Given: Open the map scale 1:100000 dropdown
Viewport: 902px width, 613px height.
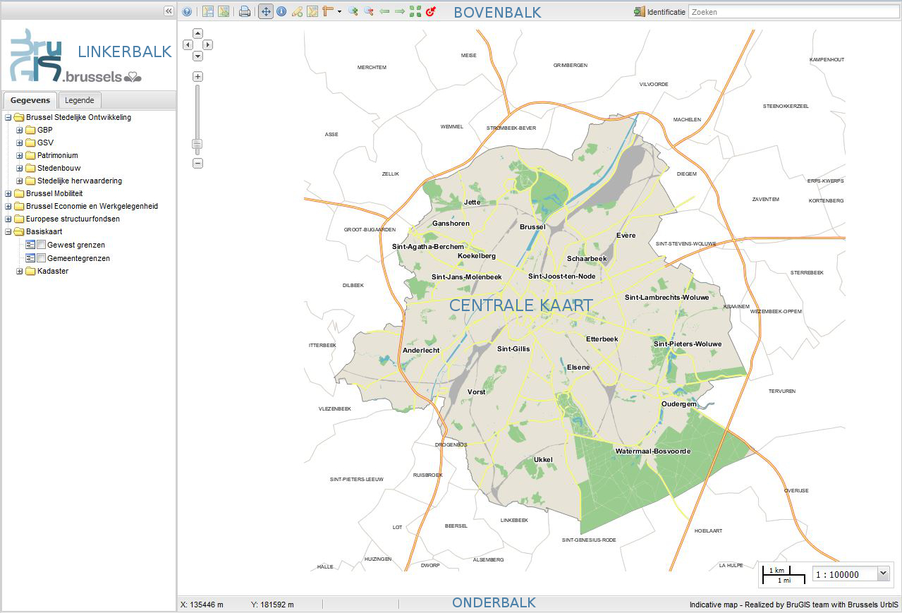Looking at the screenshot, I should pyautogui.click(x=884, y=574).
